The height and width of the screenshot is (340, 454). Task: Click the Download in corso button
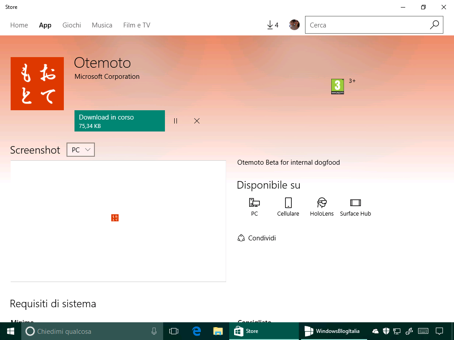(120, 121)
